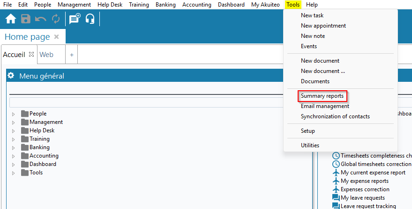Click the search field above the menu tree

click(x=159, y=102)
